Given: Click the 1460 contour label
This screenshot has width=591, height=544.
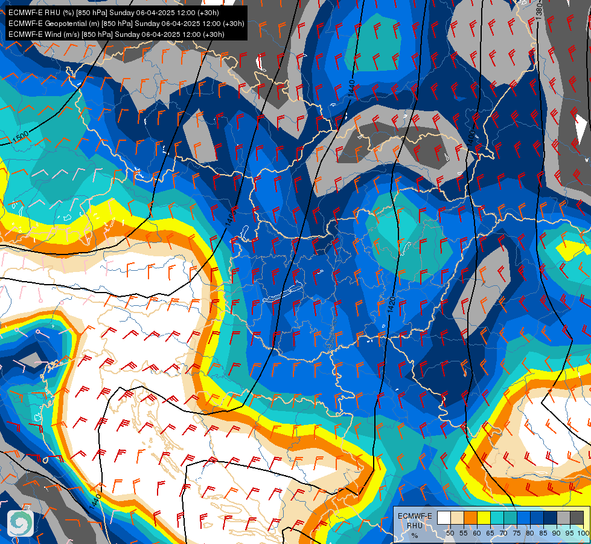Looking at the screenshot, I should click(x=230, y=217).
